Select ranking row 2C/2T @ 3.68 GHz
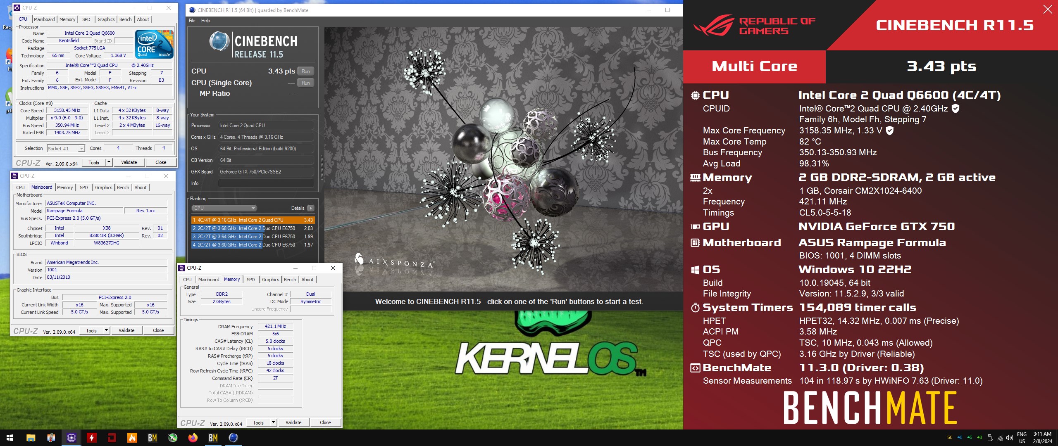 pos(253,228)
